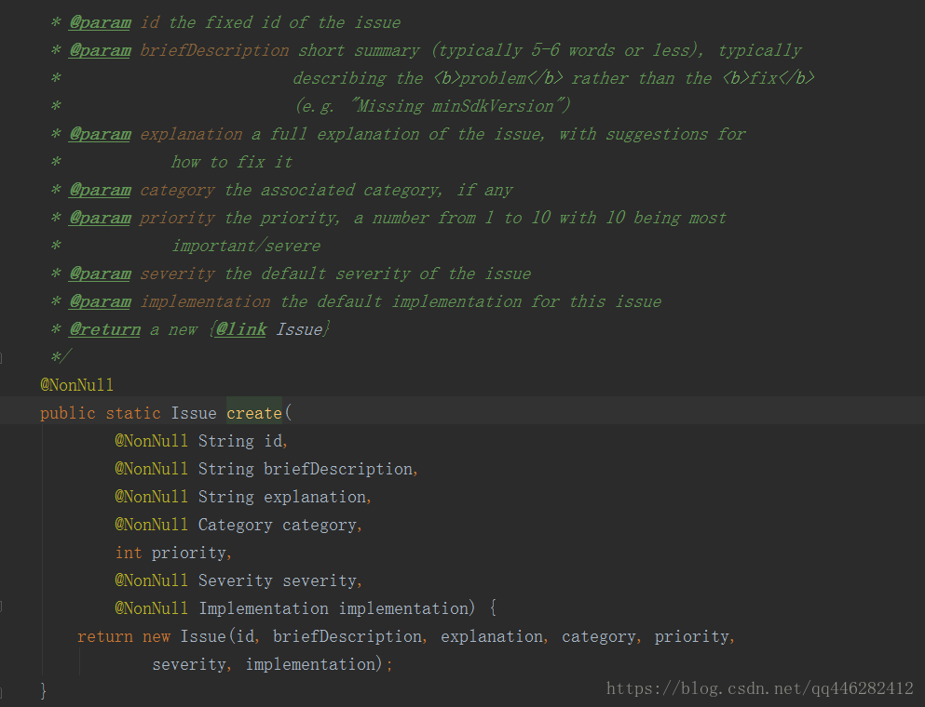
Task: Click the blog.csdn.net watermark URL
Action: pyautogui.click(x=759, y=688)
